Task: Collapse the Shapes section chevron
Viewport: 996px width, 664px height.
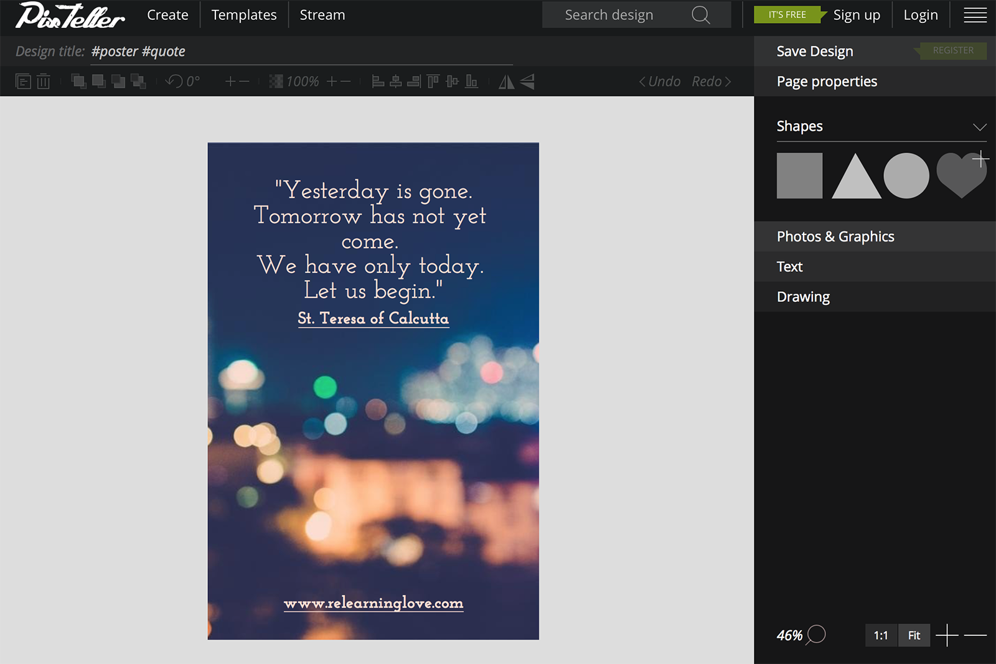Action: tap(979, 127)
